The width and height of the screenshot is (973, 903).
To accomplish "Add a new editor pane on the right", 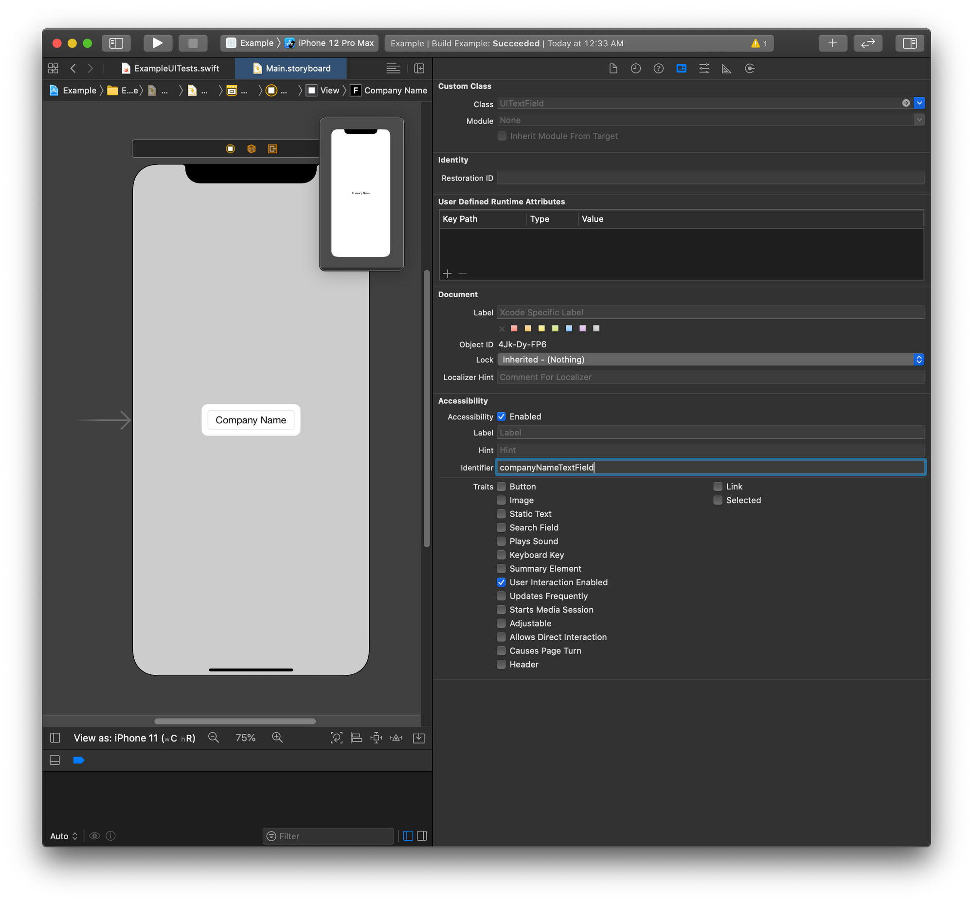I will (419, 69).
